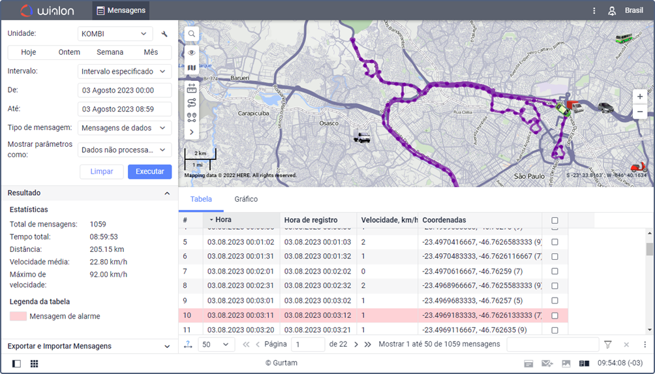Viewport: 655px width, 374px height.
Task: Switch to the Gráfico tab
Action: (x=246, y=199)
